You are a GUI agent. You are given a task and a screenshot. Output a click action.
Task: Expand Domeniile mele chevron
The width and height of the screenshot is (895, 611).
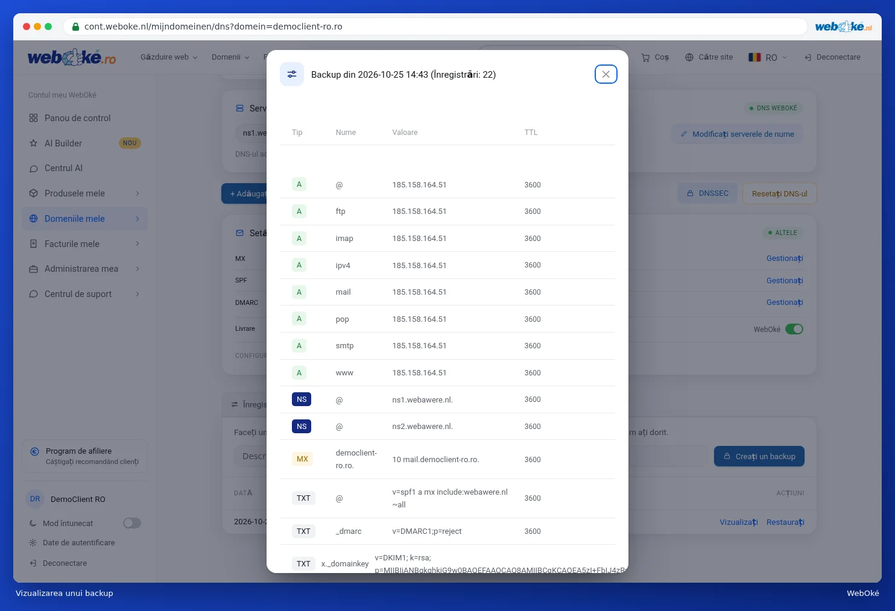[138, 219]
